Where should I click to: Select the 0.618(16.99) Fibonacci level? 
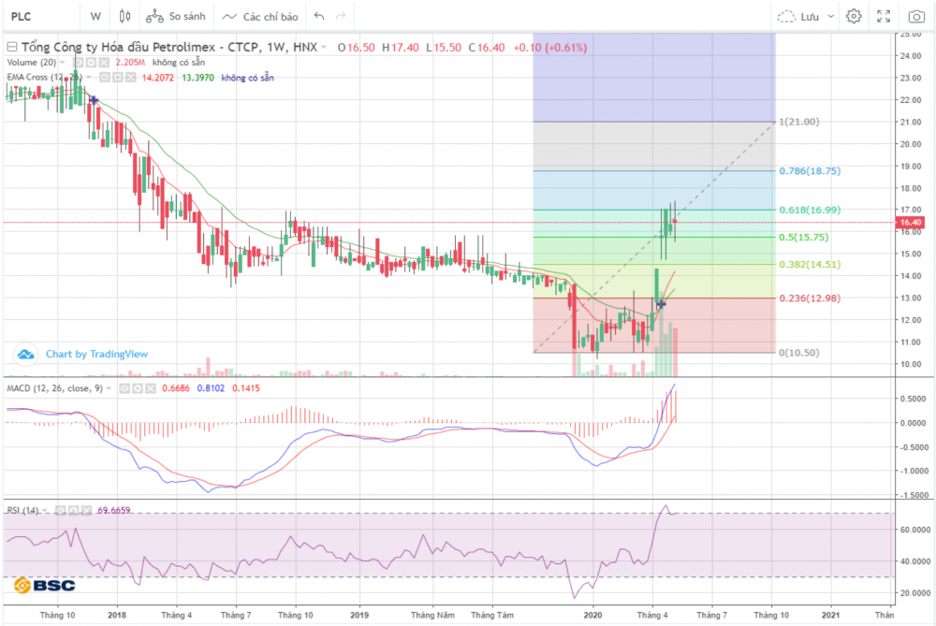(810, 210)
